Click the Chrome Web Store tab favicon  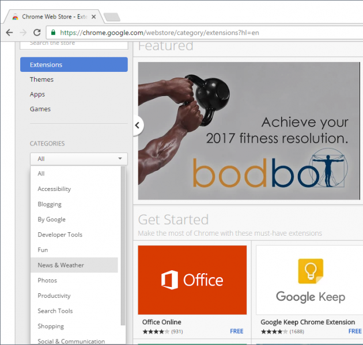click(x=16, y=17)
